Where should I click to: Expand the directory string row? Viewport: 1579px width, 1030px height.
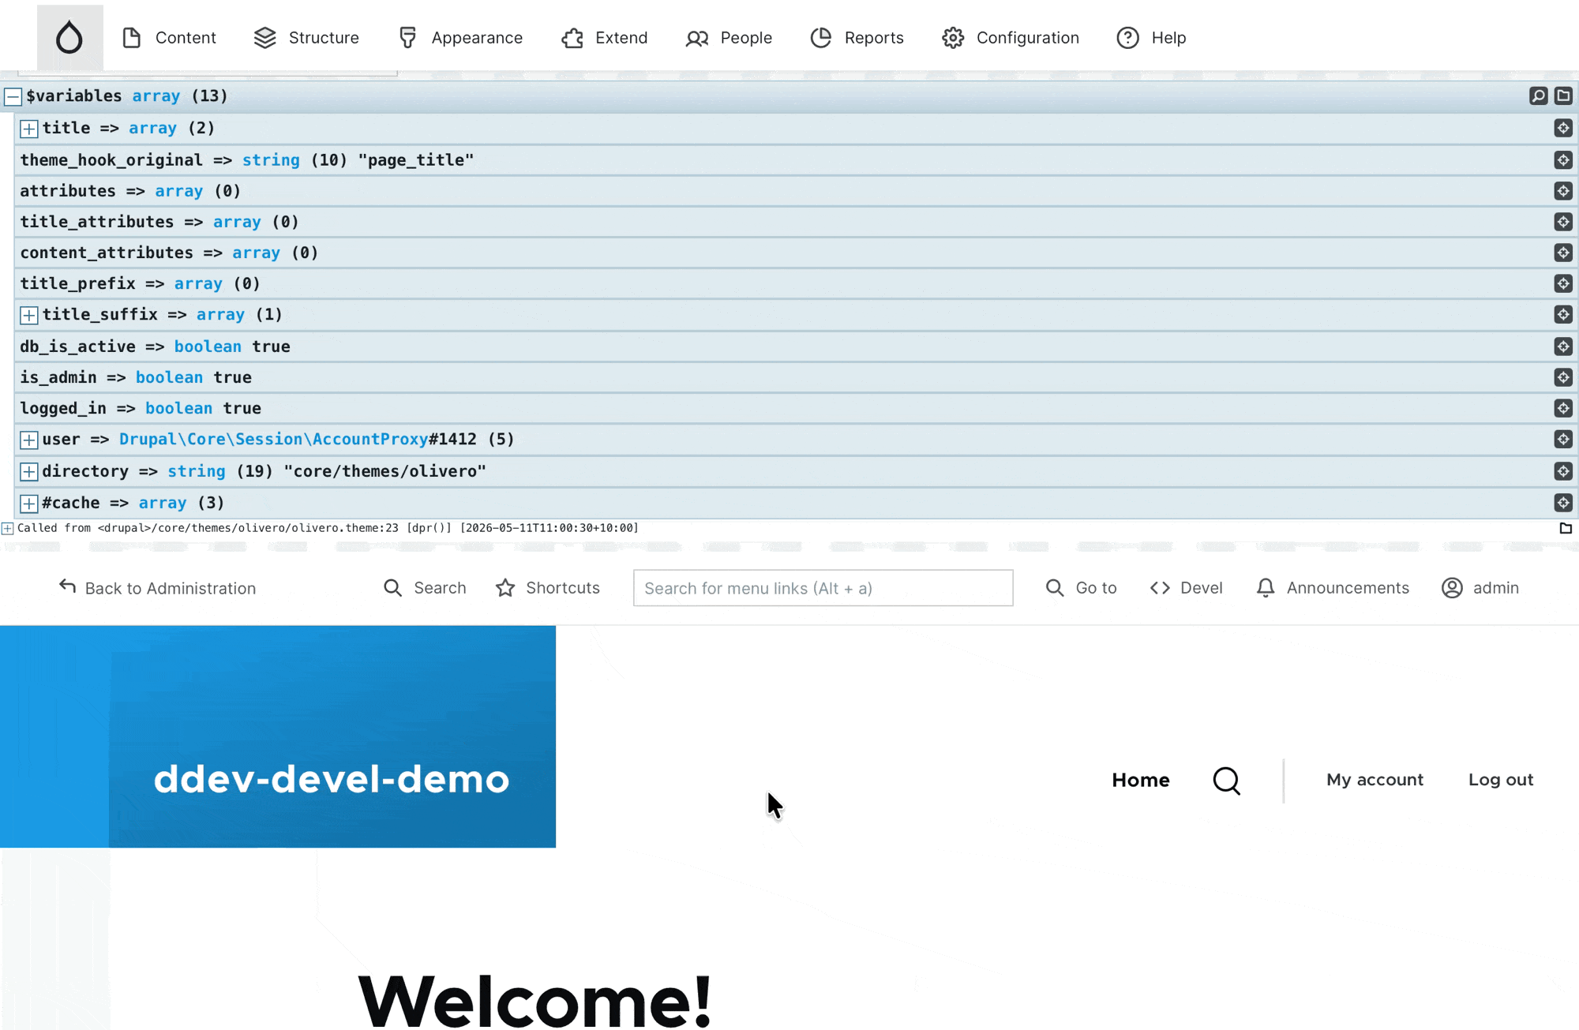point(29,472)
